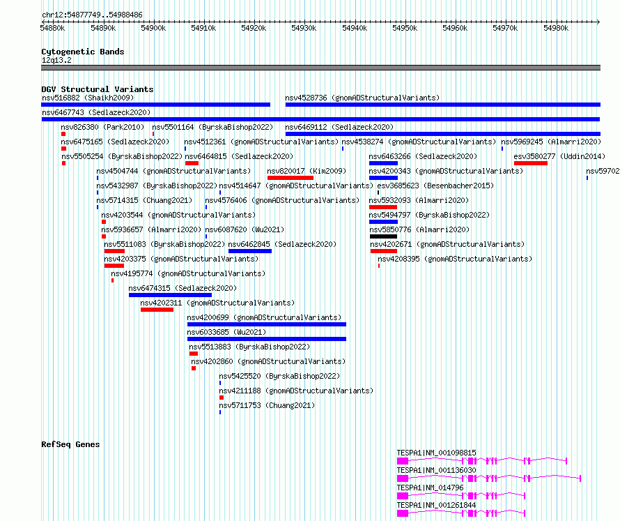Open nsv6033685 (Wu2021) label
Screen dimensions: 620x521
point(226,332)
